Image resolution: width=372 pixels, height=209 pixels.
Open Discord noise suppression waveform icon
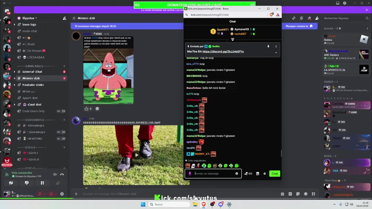coord(55,174)
